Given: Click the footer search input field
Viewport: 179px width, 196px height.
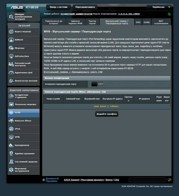Looking at the screenshot, I should (148, 180).
